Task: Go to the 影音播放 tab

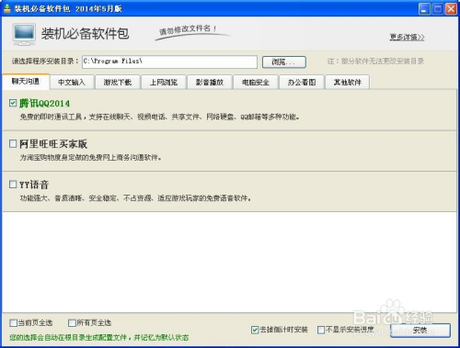Action: 210,82
